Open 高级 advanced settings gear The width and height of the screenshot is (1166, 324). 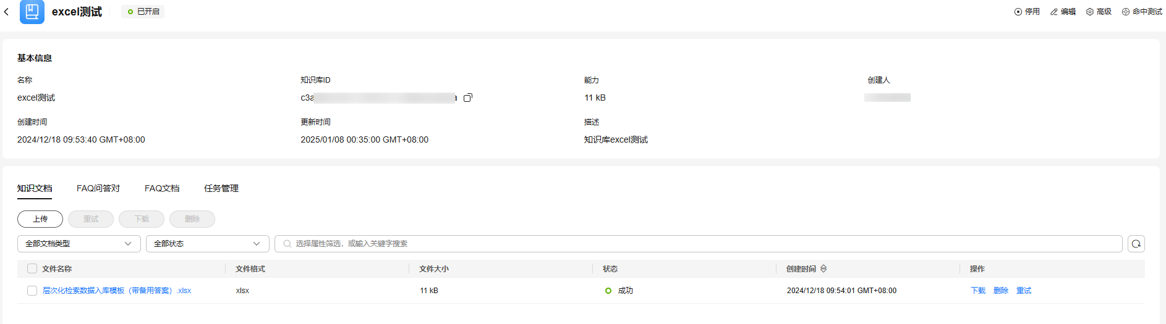pyautogui.click(x=1099, y=12)
